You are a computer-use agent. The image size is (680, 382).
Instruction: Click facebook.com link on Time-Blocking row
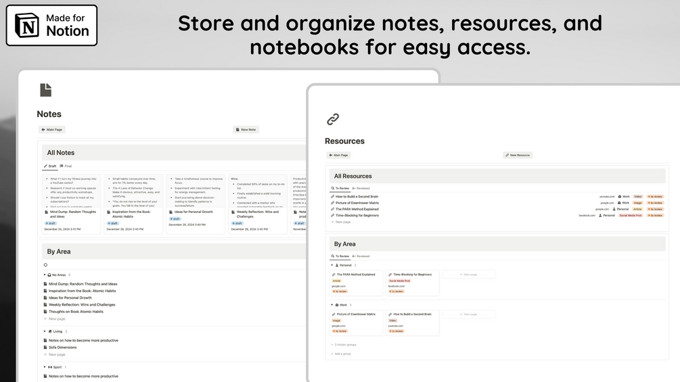[x=587, y=215]
